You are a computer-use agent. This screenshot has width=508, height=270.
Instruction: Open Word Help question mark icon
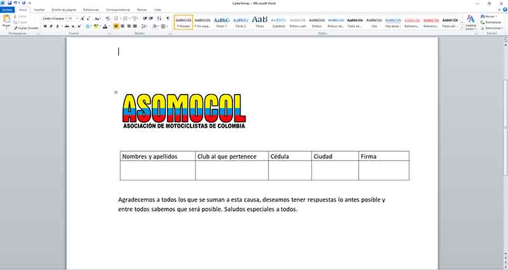505,10
